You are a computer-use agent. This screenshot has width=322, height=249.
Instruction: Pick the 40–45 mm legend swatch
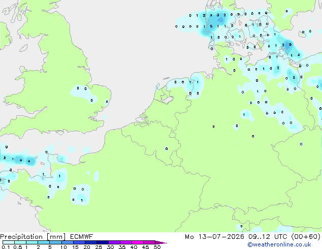tap(138, 242)
